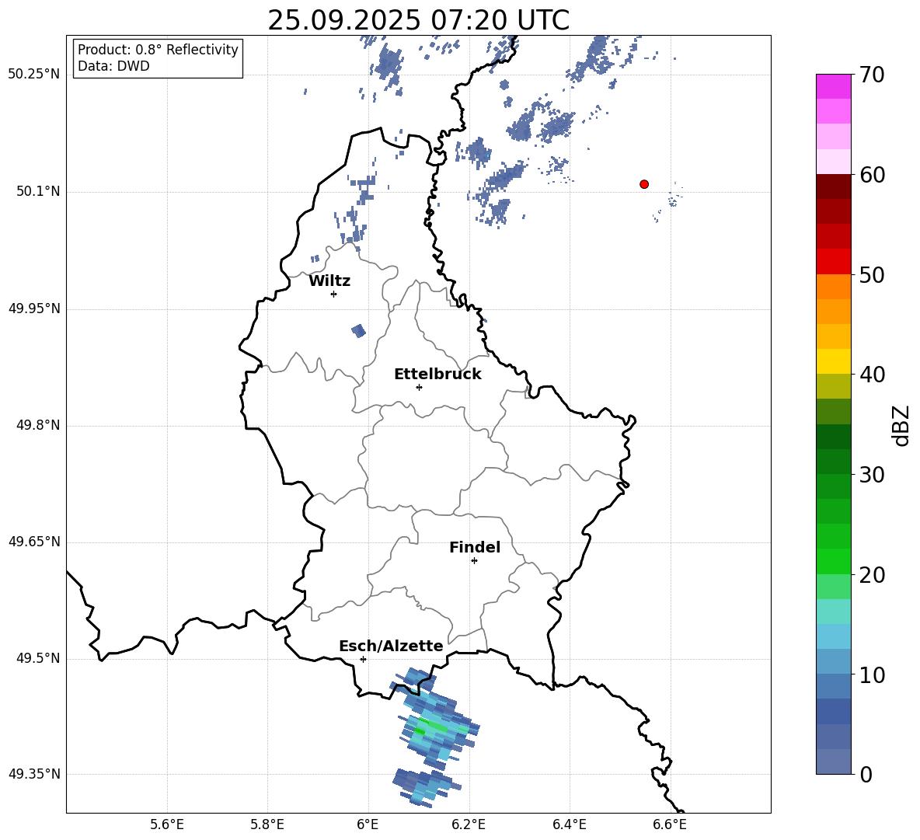Click the 10 colorbar tick label

872,674
